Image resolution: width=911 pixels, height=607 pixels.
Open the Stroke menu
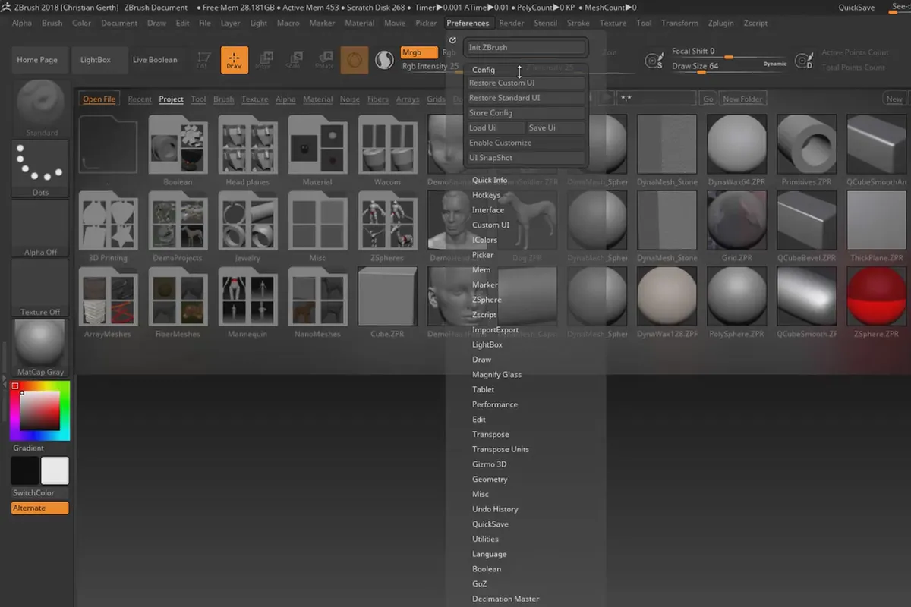[578, 23]
